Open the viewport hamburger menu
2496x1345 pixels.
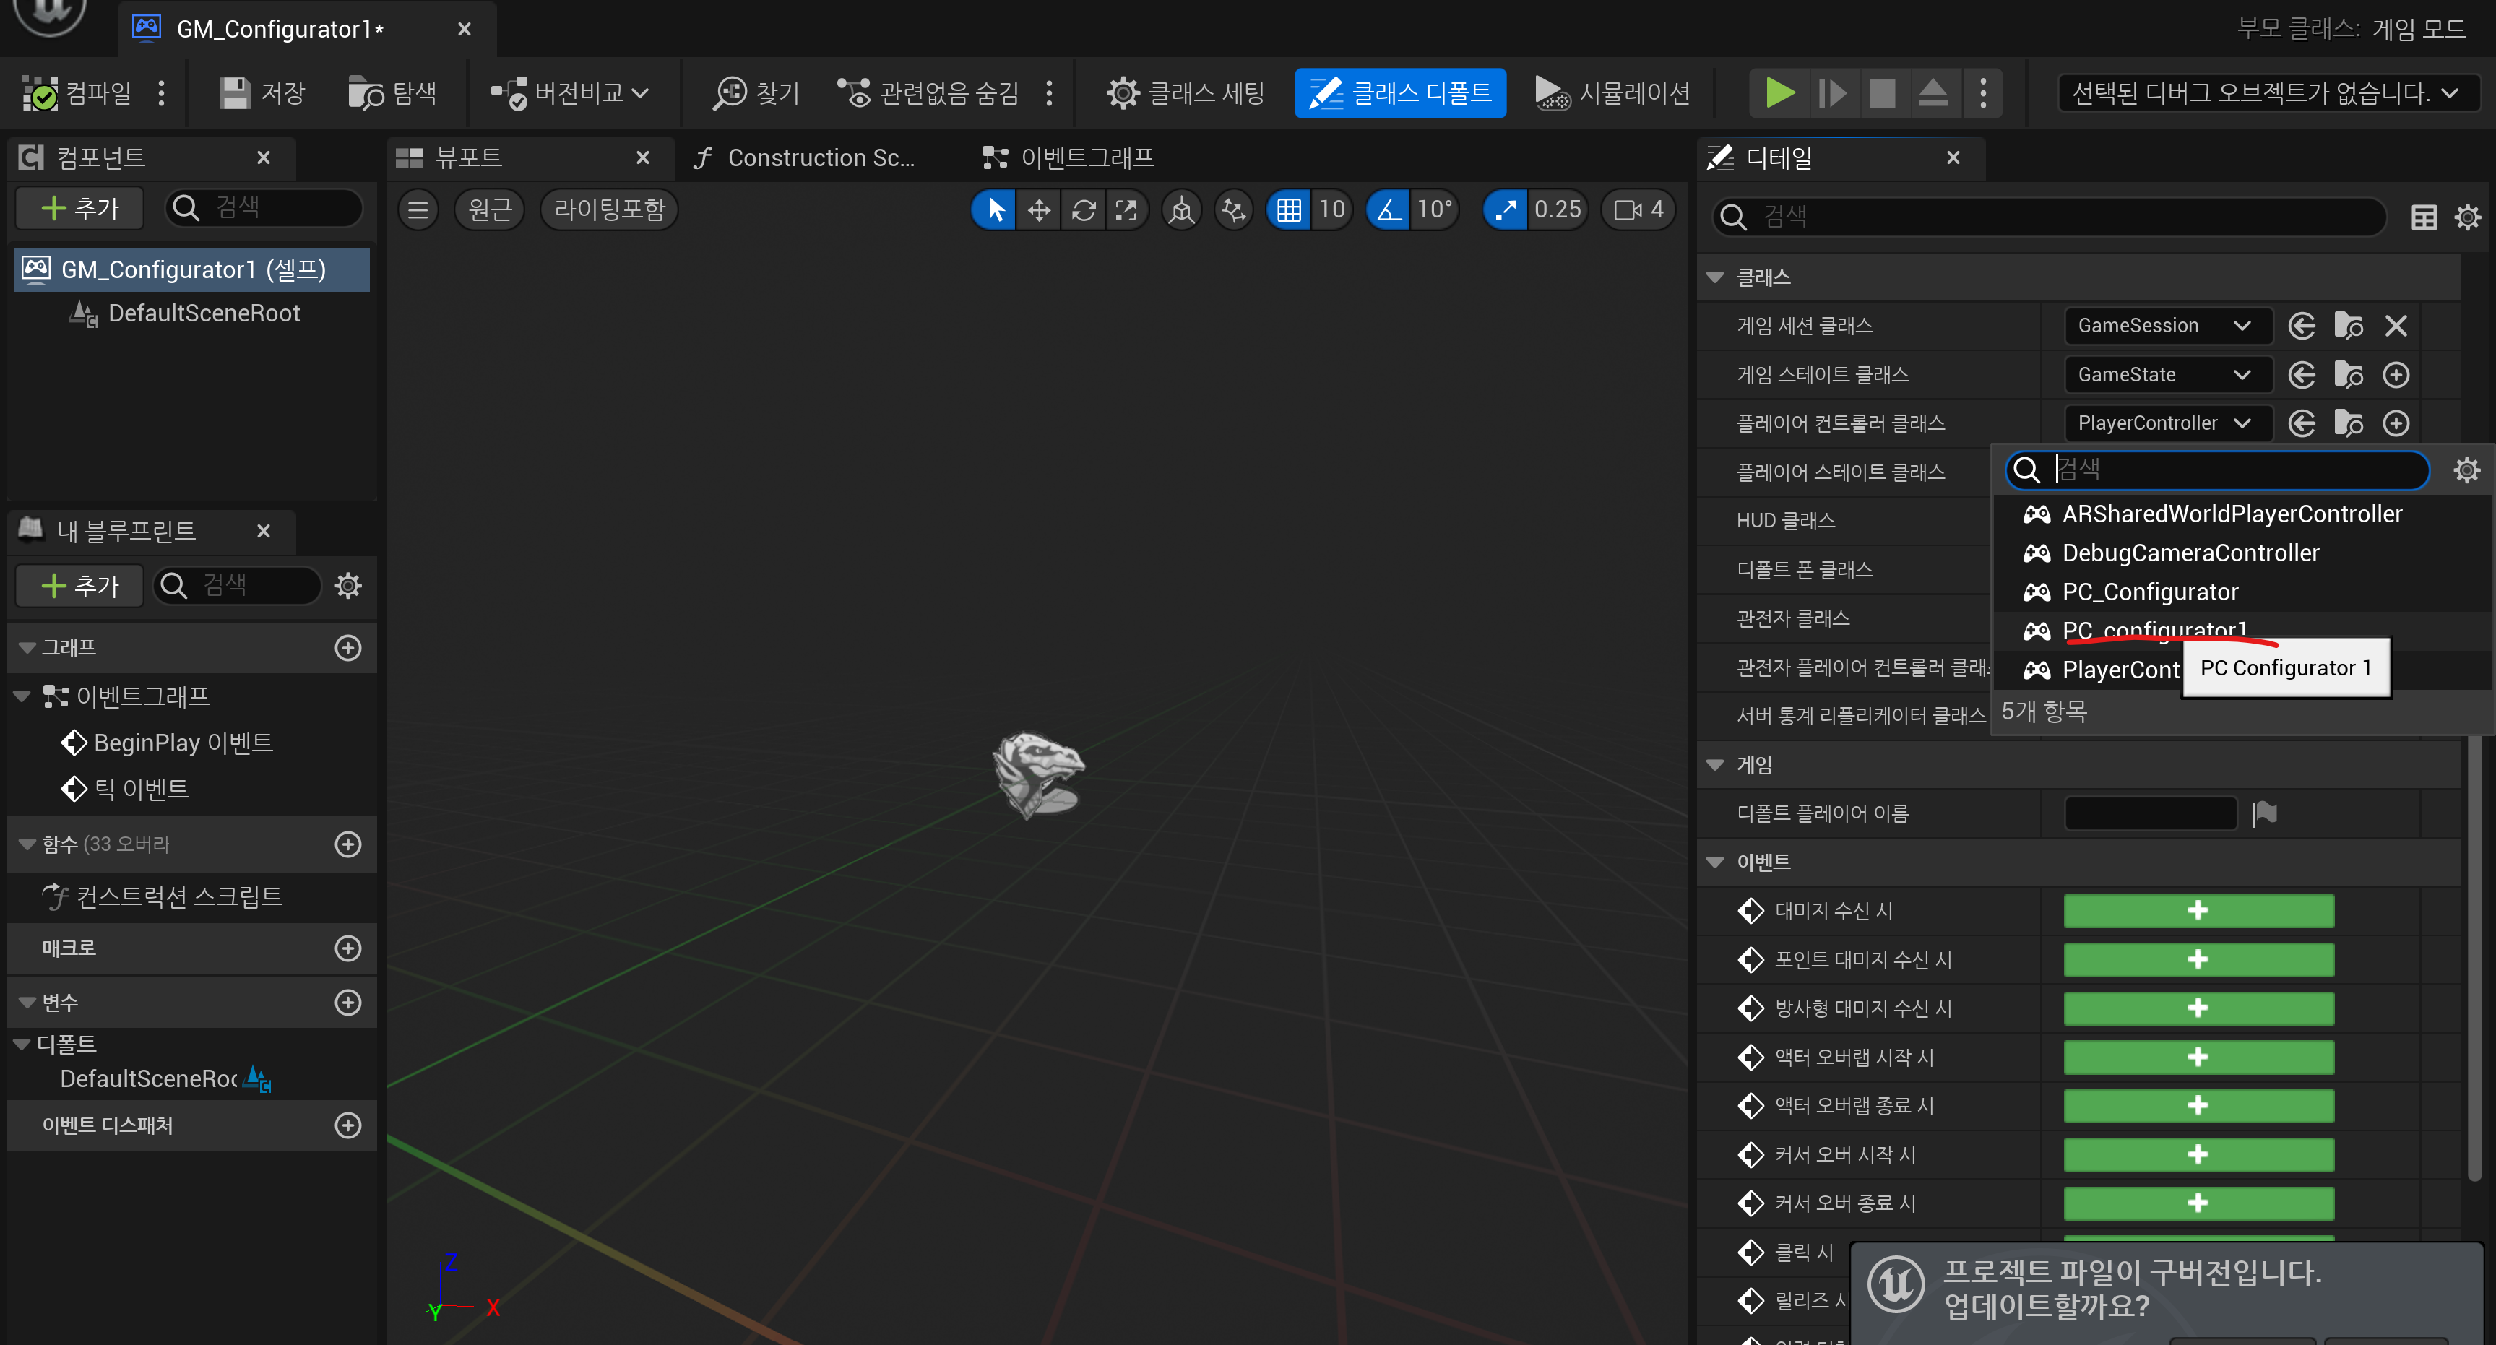[x=418, y=209]
